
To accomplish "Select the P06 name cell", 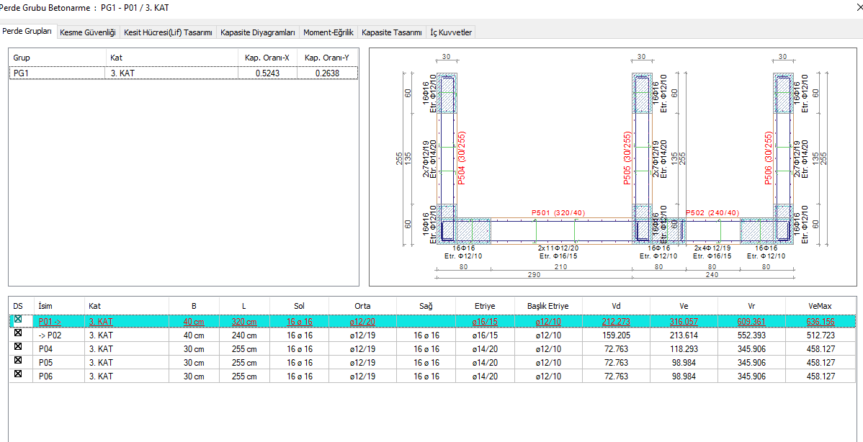I will (x=59, y=377).
